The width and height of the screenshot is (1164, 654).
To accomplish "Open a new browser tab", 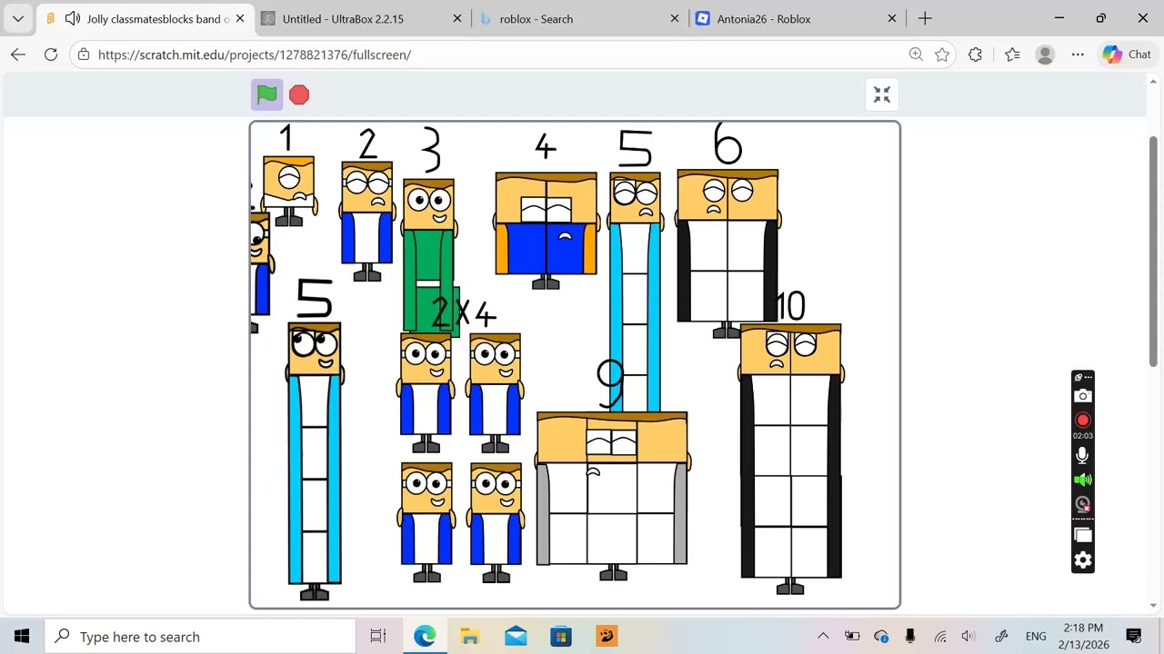I will coord(925,18).
